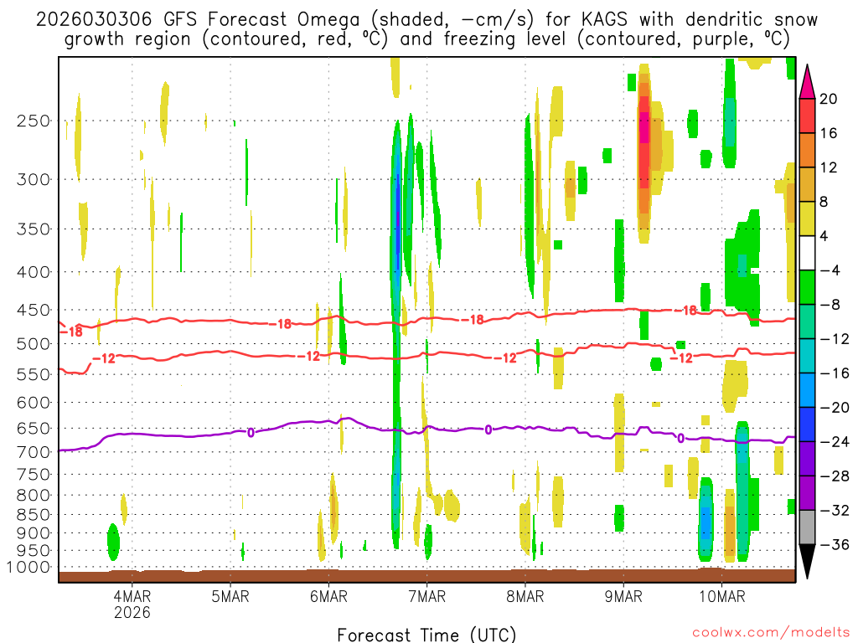Select the colorbar value -4 label
858x643 pixels.
click(830, 270)
